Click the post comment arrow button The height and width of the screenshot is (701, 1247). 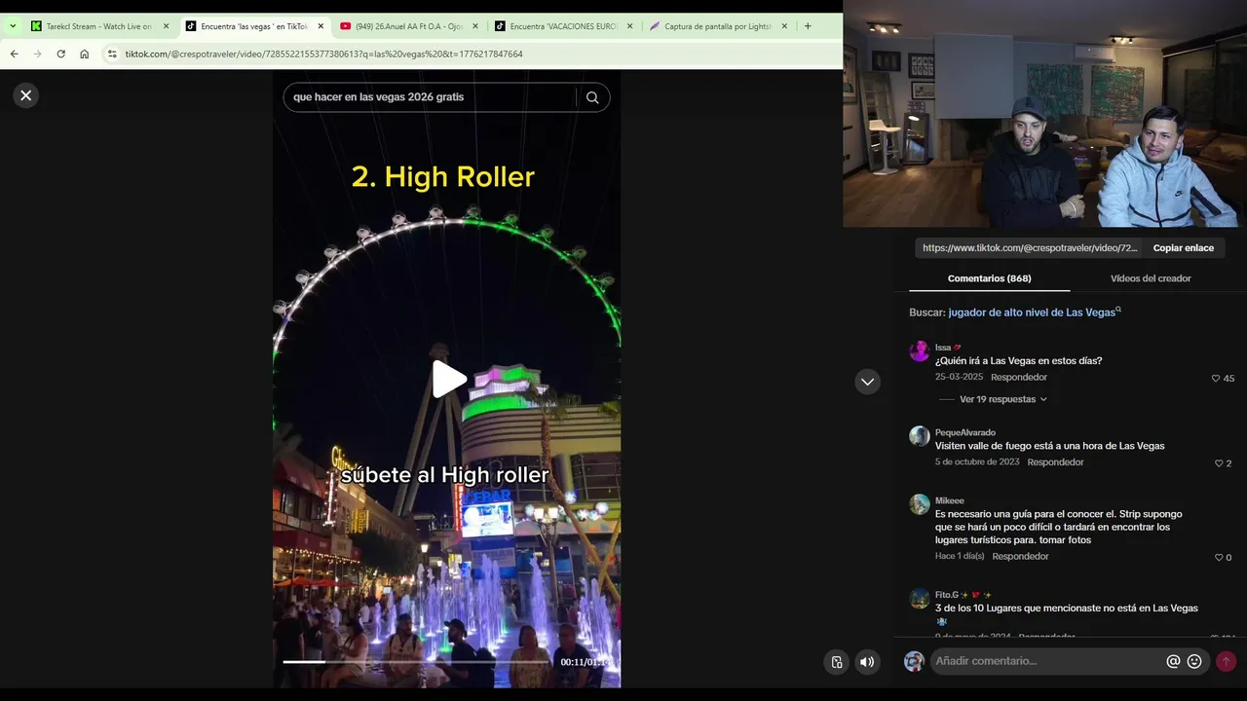point(1226,662)
